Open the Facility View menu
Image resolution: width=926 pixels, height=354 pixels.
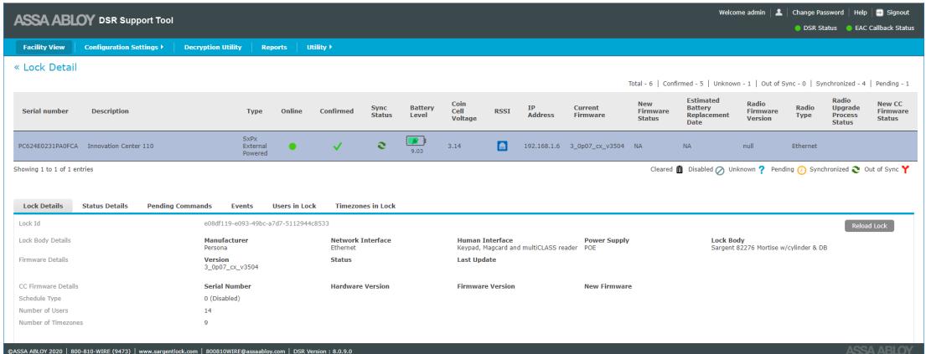tap(44, 47)
